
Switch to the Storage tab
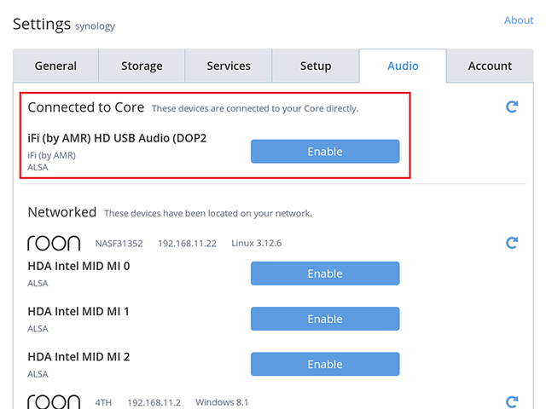tap(142, 66)
